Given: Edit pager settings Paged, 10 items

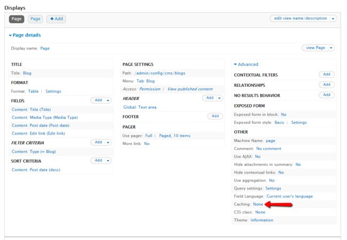Looking at the screenshot, I should [x=175, y=136].
